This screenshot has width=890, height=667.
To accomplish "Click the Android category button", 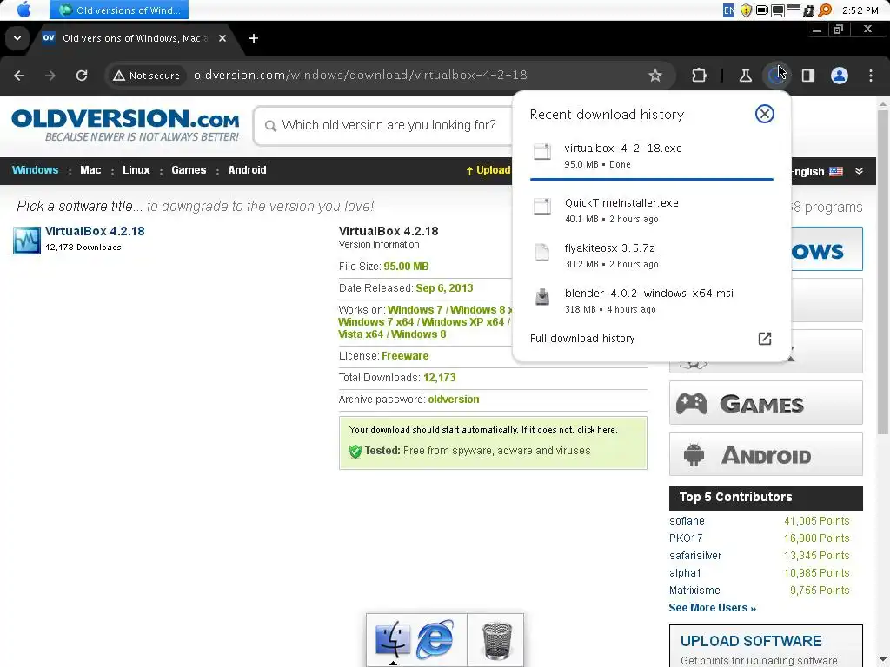I will [x=766, y=454].
